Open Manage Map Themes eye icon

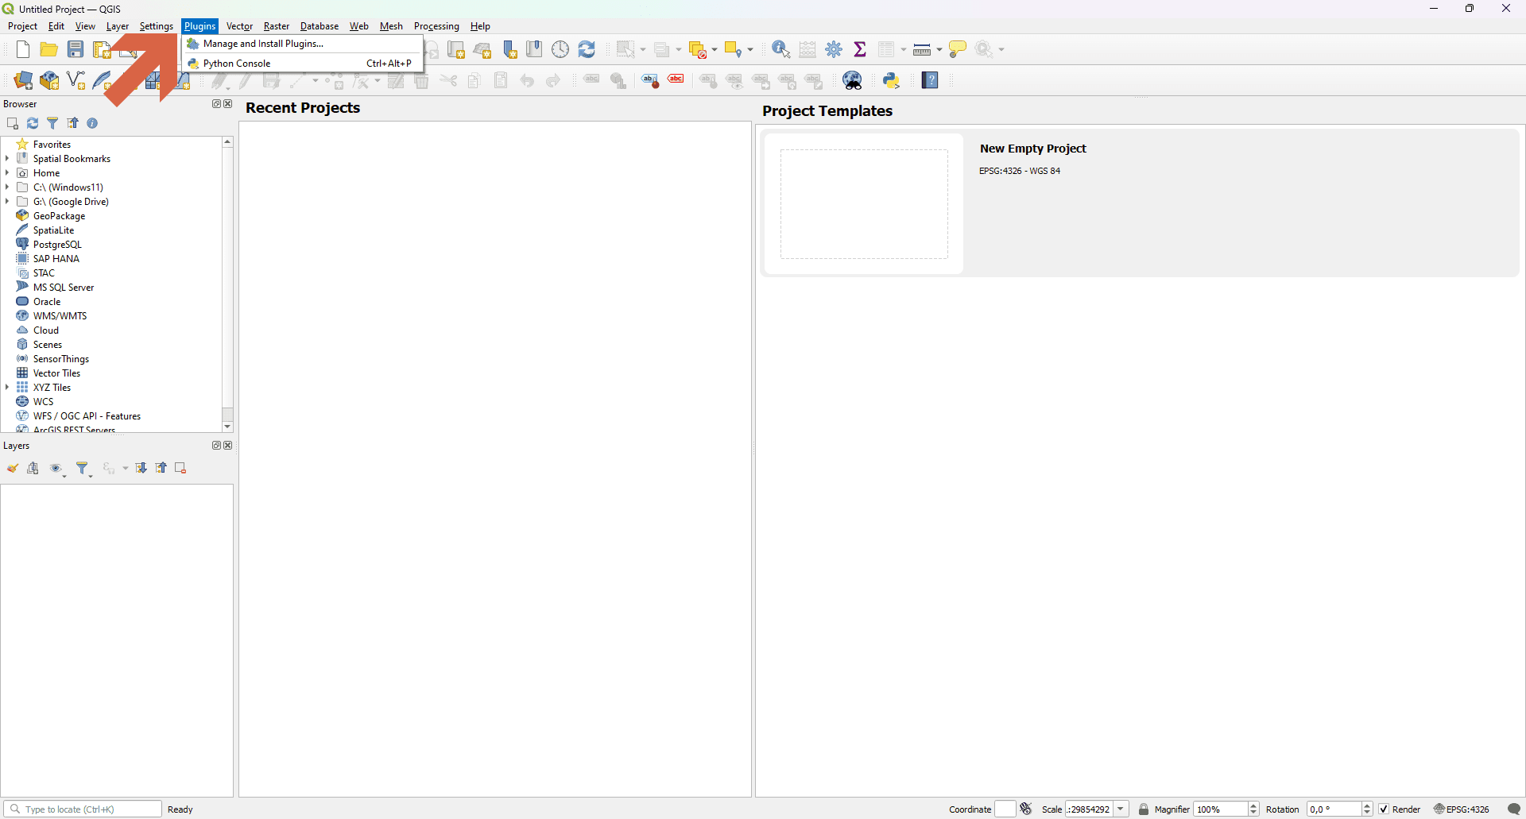[57, 469]
